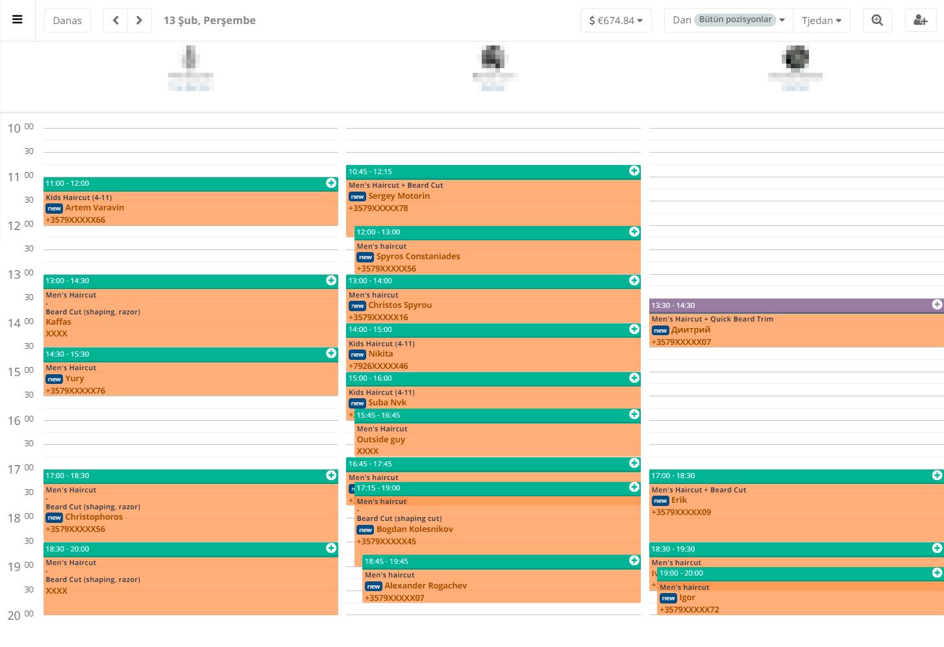
Task: Click the Danas button
Action: click(x=68, y=20)
